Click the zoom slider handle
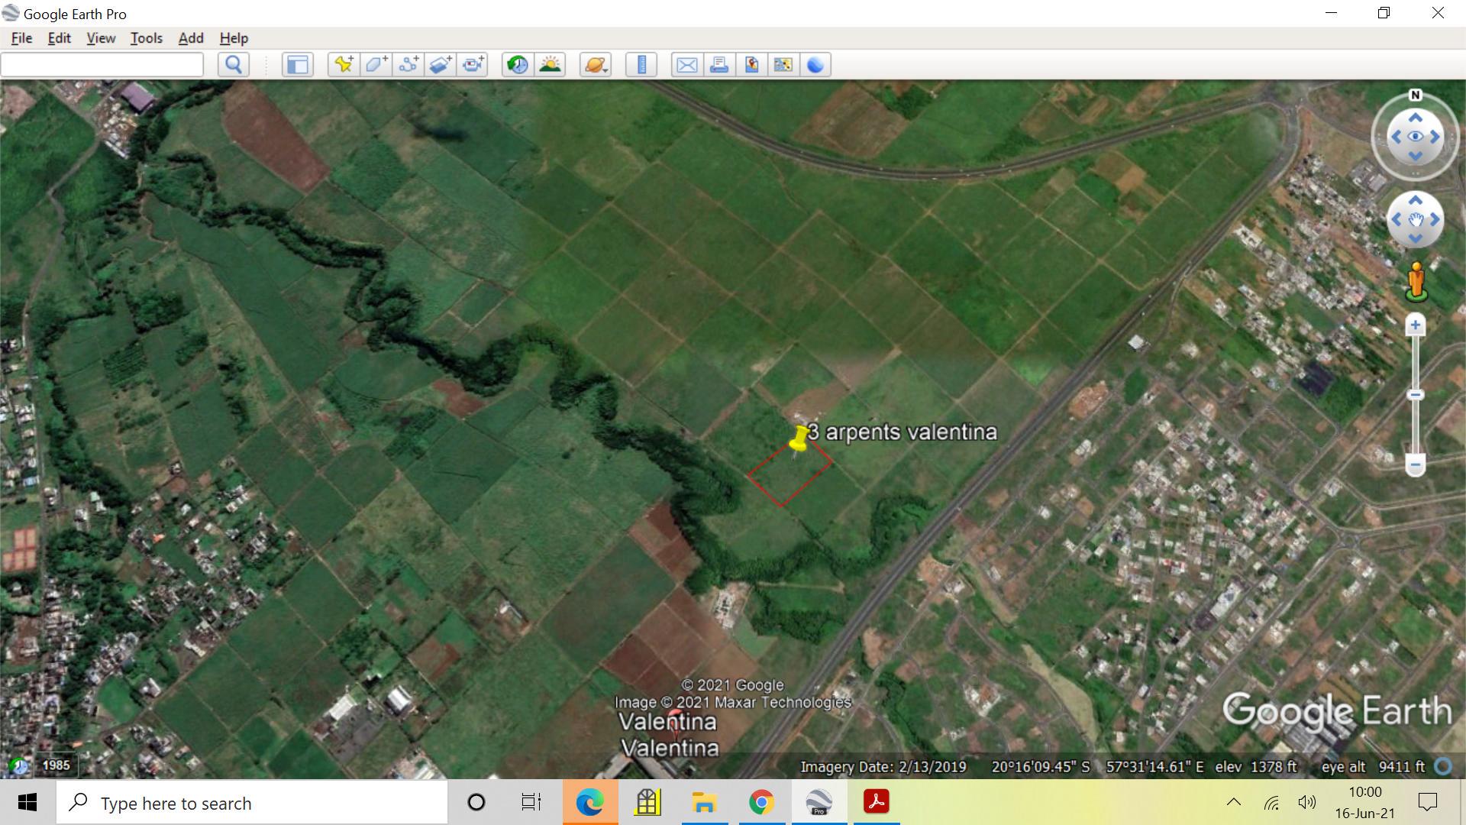 1415,395
